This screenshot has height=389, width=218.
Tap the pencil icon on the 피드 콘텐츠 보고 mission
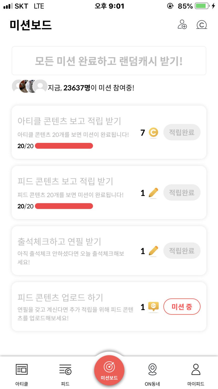153,193
